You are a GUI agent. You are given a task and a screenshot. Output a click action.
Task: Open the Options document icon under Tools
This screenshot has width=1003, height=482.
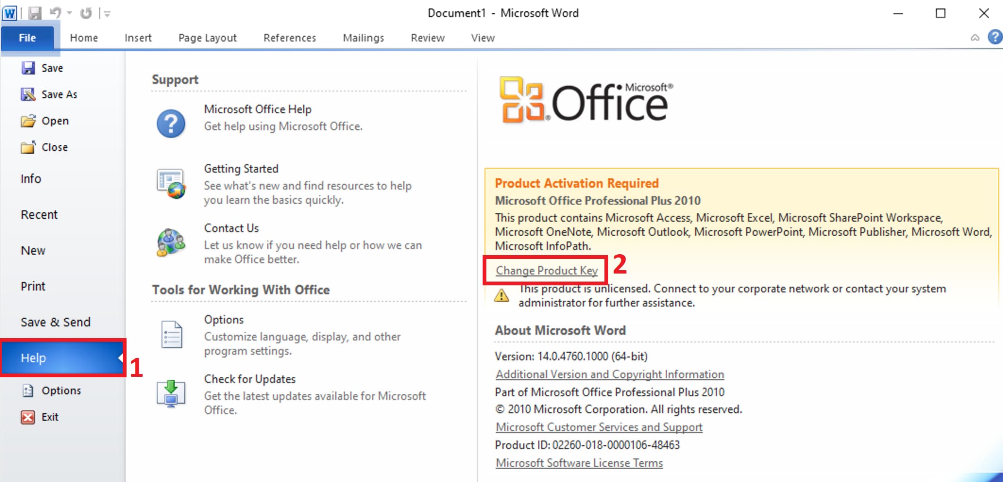[171, 334]
